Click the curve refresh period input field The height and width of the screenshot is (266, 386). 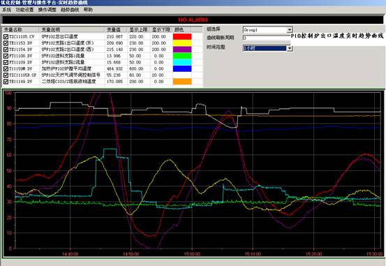click(267, 38)
